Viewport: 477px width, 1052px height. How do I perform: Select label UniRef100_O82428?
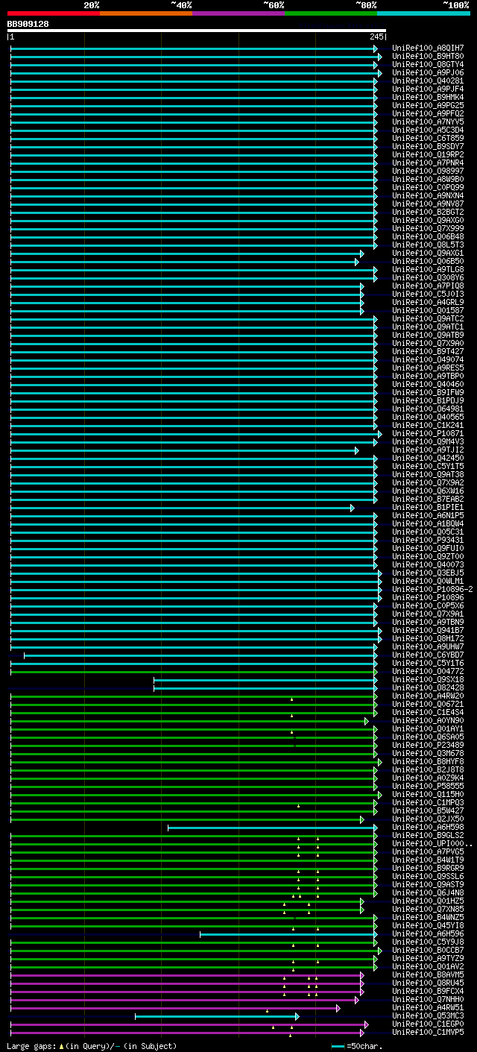[428, 687]
